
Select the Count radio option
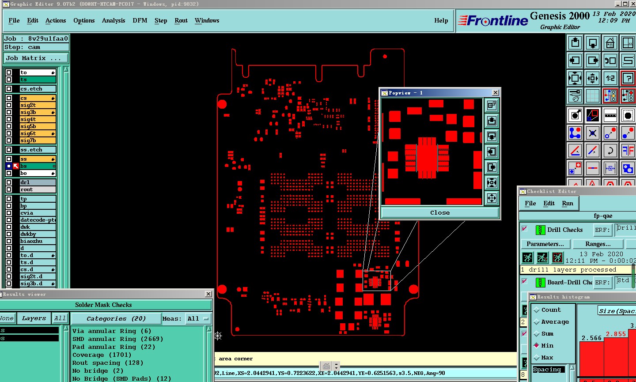[x=547, y=310]
